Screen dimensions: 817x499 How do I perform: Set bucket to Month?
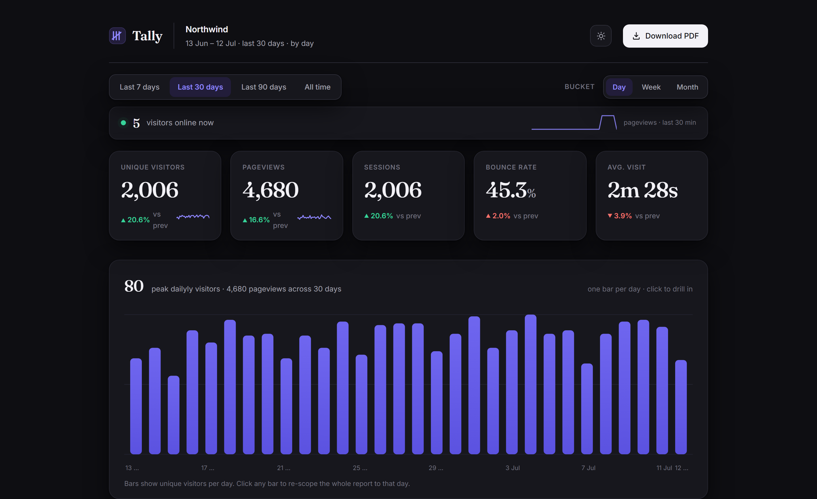(687, 87)
